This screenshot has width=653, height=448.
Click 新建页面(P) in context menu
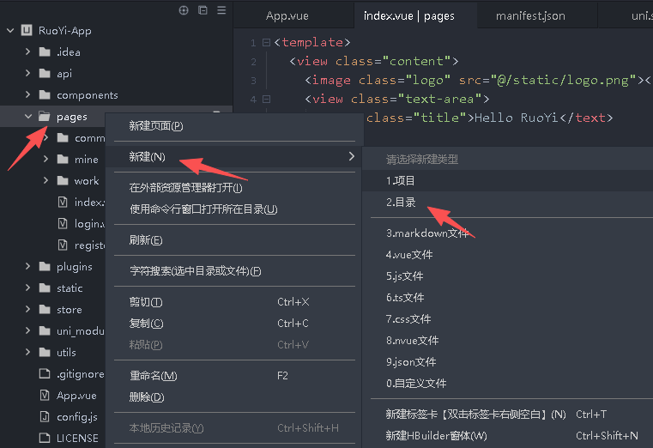155,126
